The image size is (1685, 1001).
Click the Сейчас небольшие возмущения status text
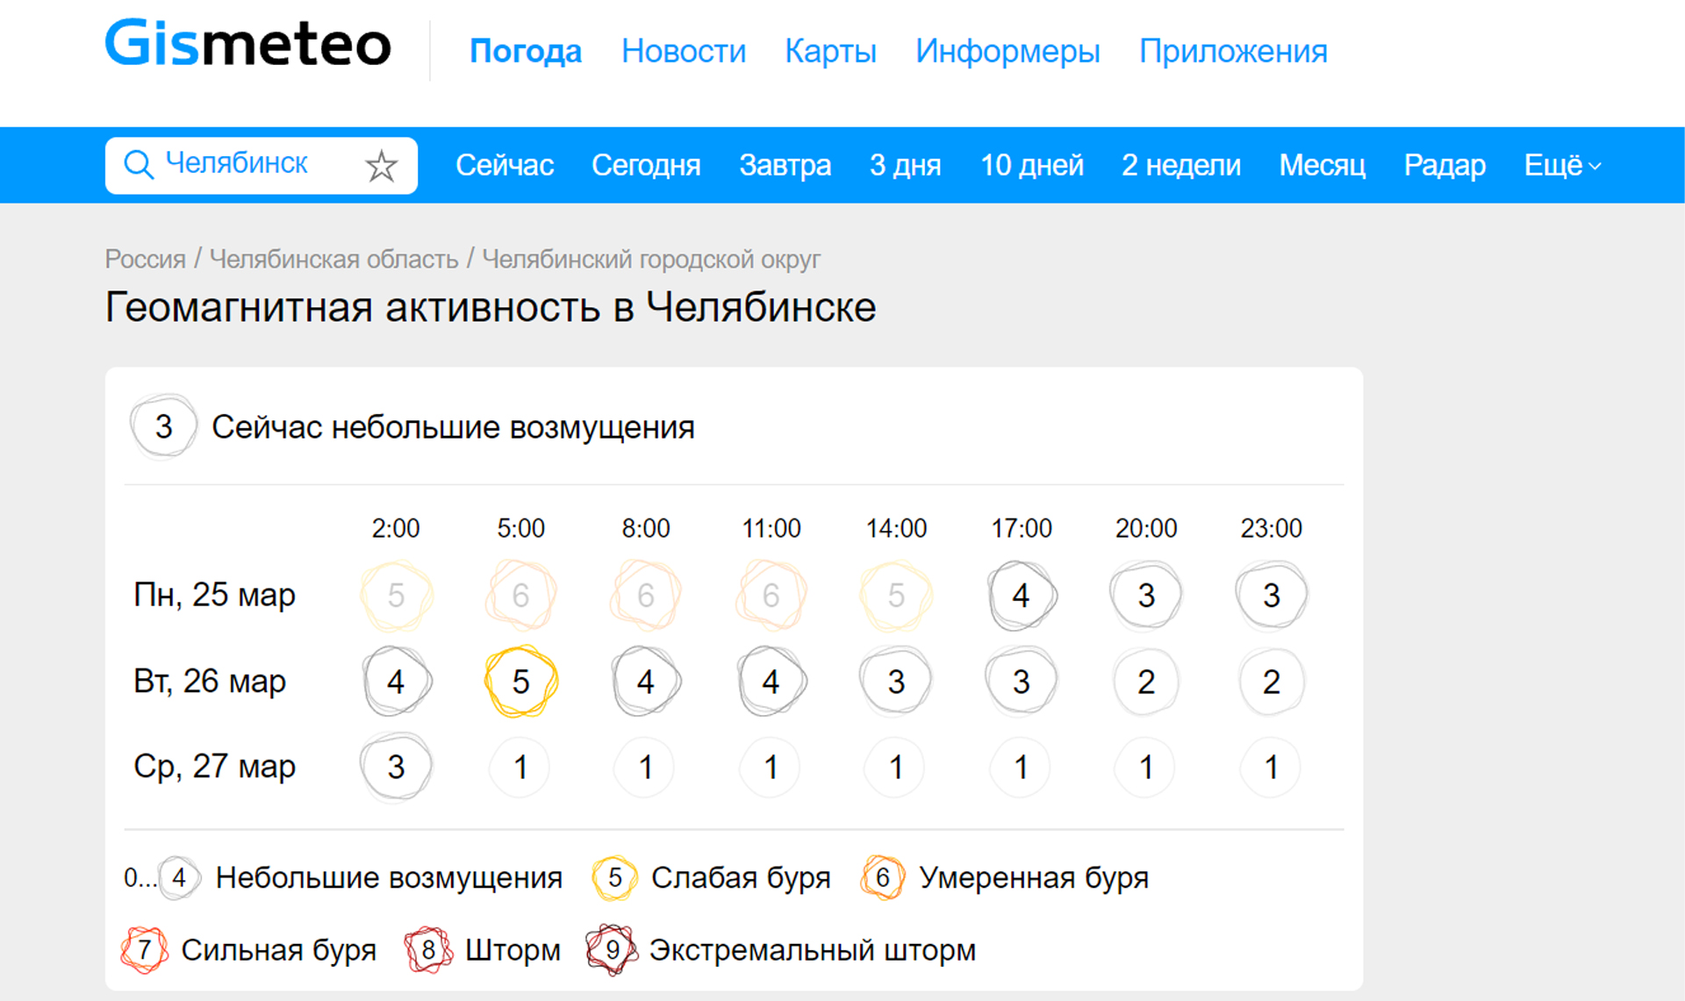(x=453, y=427)
